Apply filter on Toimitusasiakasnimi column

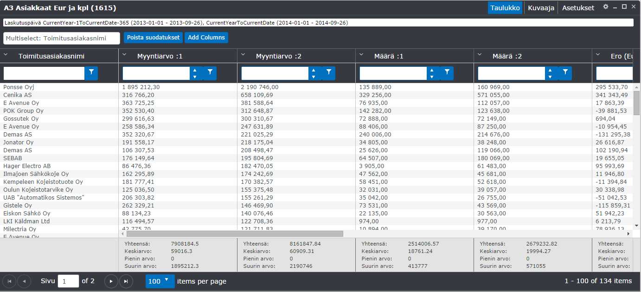(x=91, y=72)
